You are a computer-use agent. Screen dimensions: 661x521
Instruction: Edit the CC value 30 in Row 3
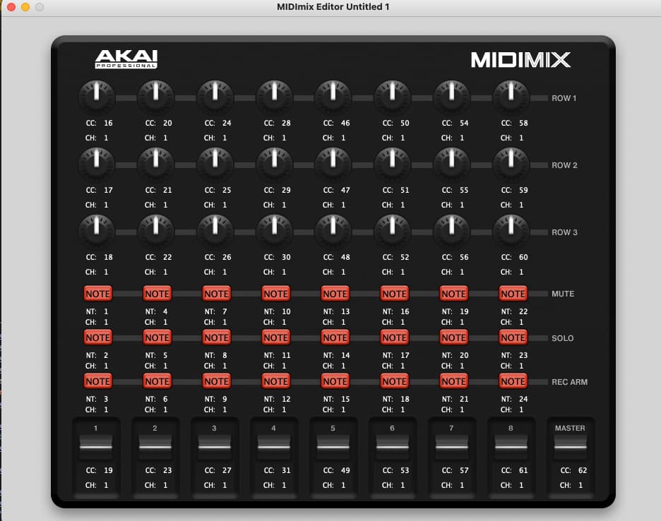click(286, 257)
